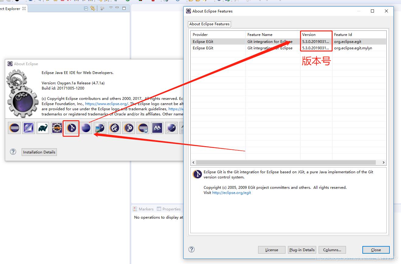Click the horizontal scrollbar of features table
This screenshot has height=264, width=401.
click(286, 163)
